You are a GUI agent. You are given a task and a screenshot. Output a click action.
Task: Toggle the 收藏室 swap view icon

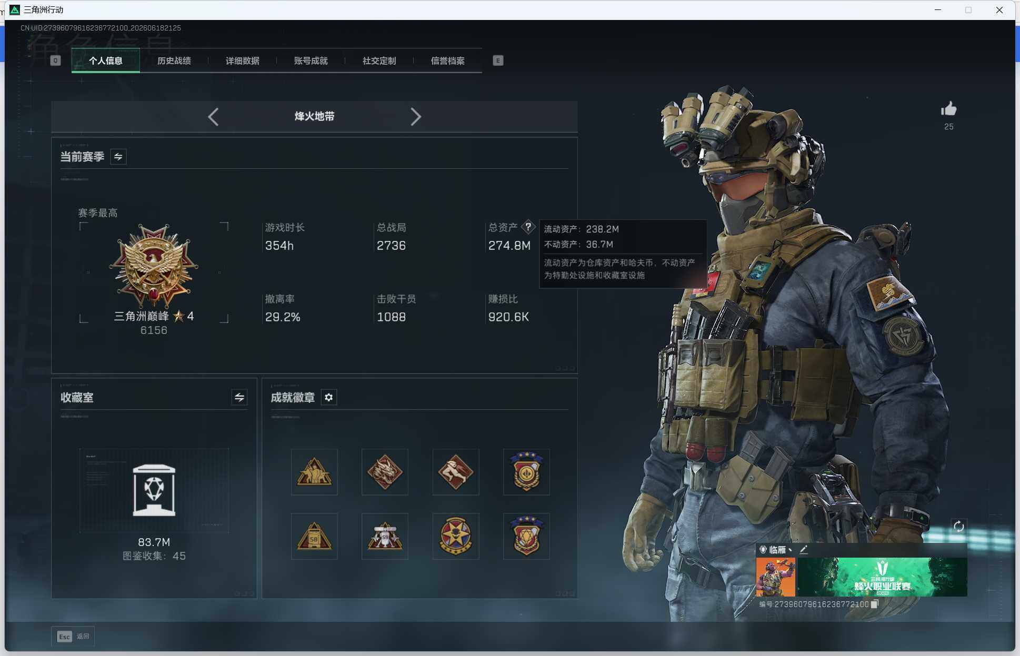click(x=239, y=397)
